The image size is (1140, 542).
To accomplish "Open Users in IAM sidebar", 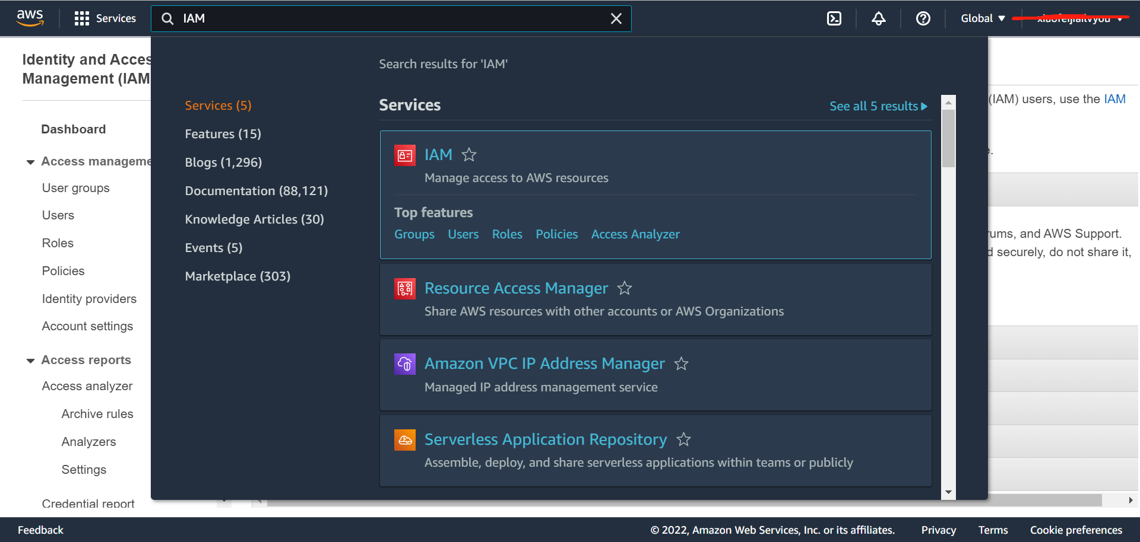I will click(x=58, y=215).
